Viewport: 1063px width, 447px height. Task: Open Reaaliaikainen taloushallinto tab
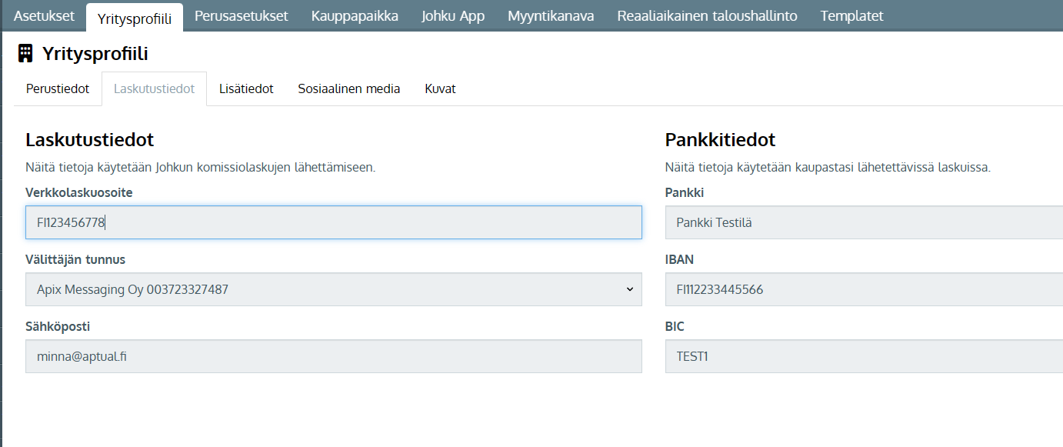pyautogui.click(x=707, y=15)
